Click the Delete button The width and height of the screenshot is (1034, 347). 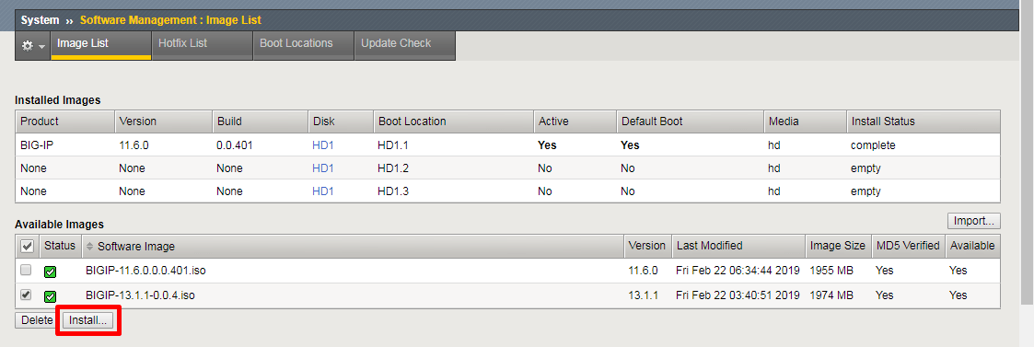pyautogui.click(x=37, y=320)
